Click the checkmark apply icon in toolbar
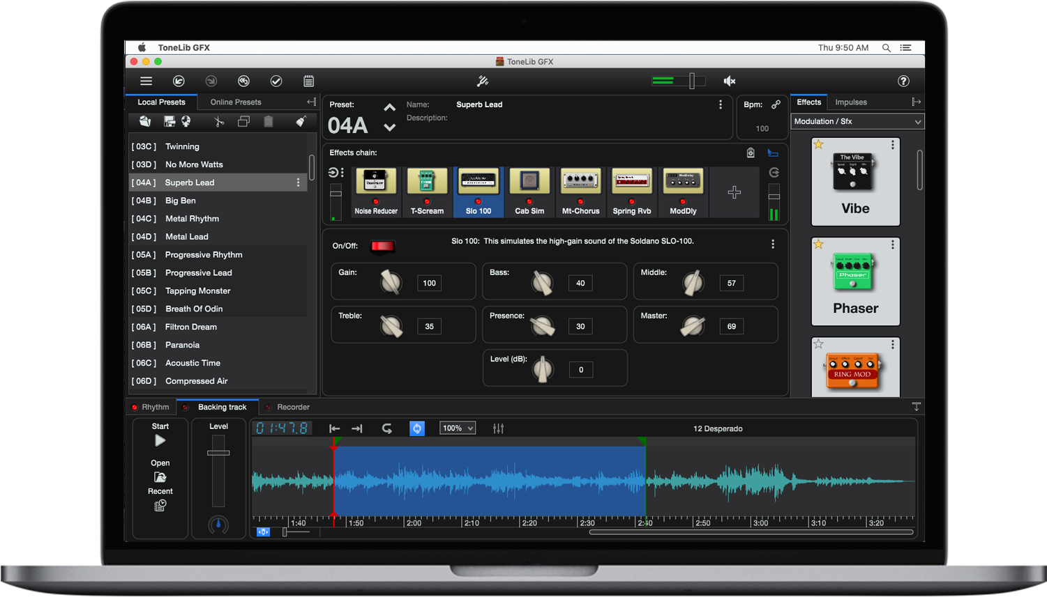This screenshot has height=597, width=1047. (x=276, y=81)
